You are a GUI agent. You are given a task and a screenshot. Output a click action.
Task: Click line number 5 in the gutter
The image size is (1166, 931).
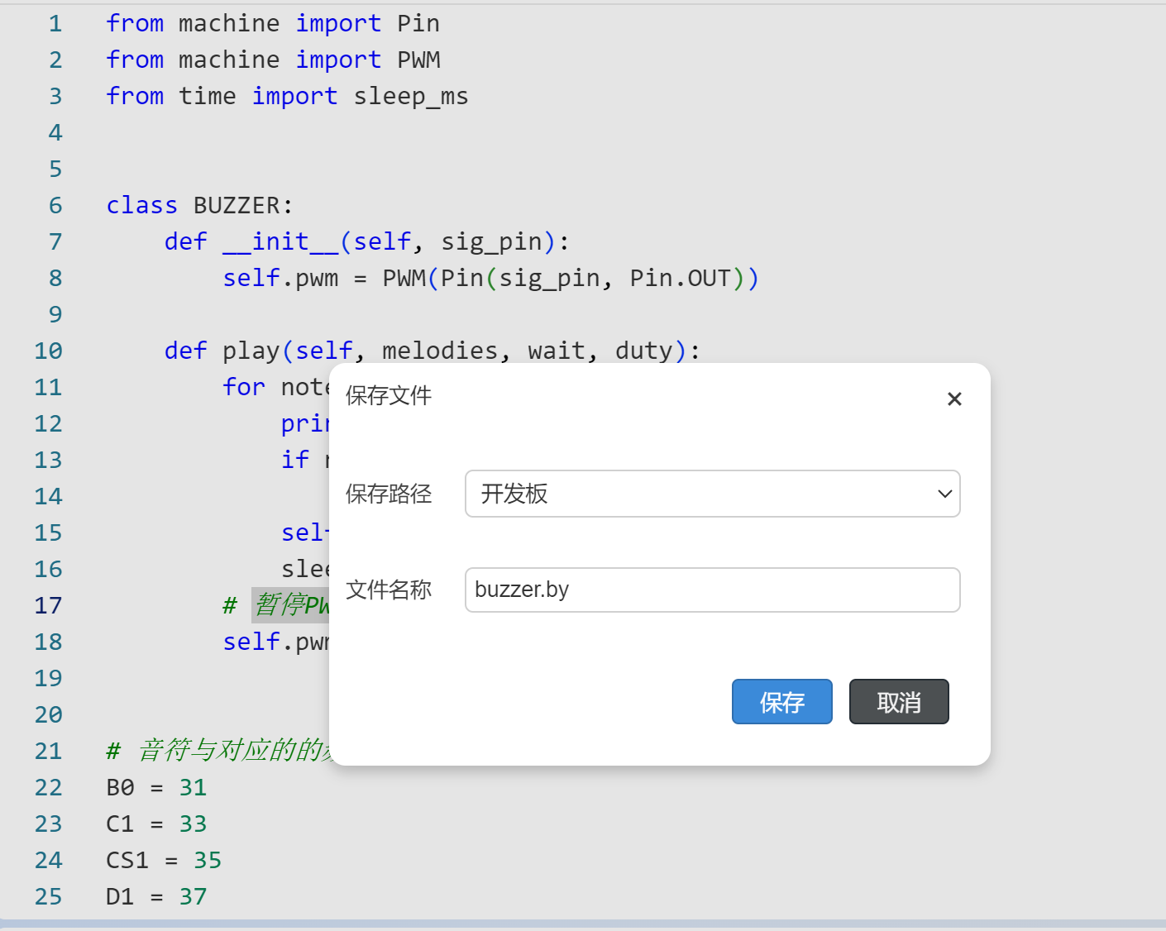(55, 169)
